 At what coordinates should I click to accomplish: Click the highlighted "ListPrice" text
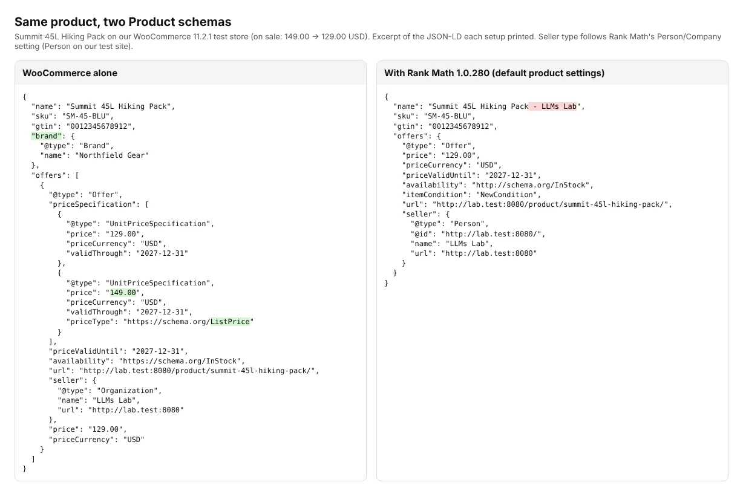pyautogui.click(x=230, y=322)
